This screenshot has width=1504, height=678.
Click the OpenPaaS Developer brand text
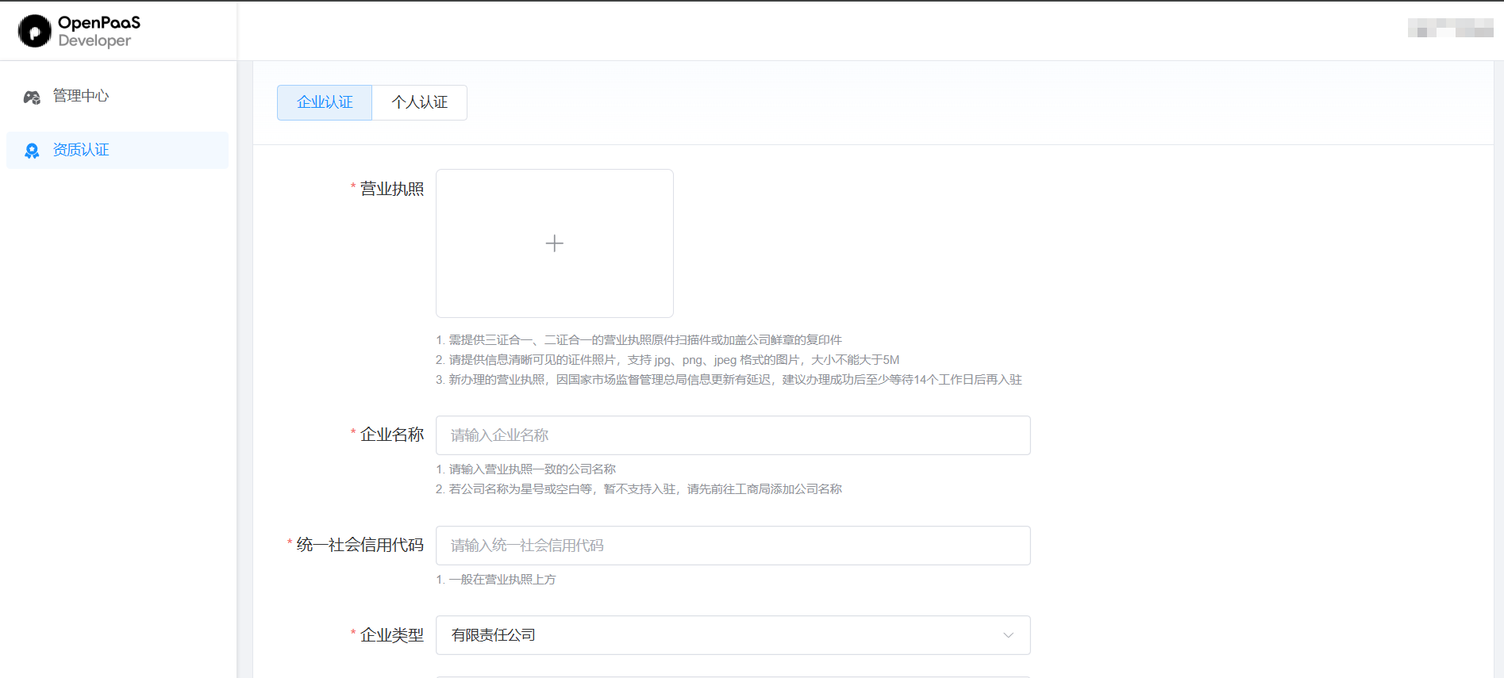[99, 31]
